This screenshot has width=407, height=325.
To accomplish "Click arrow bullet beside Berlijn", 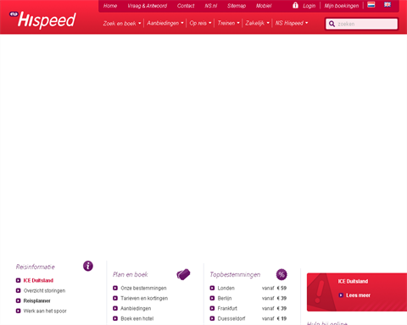I will (x=212, y=298).
